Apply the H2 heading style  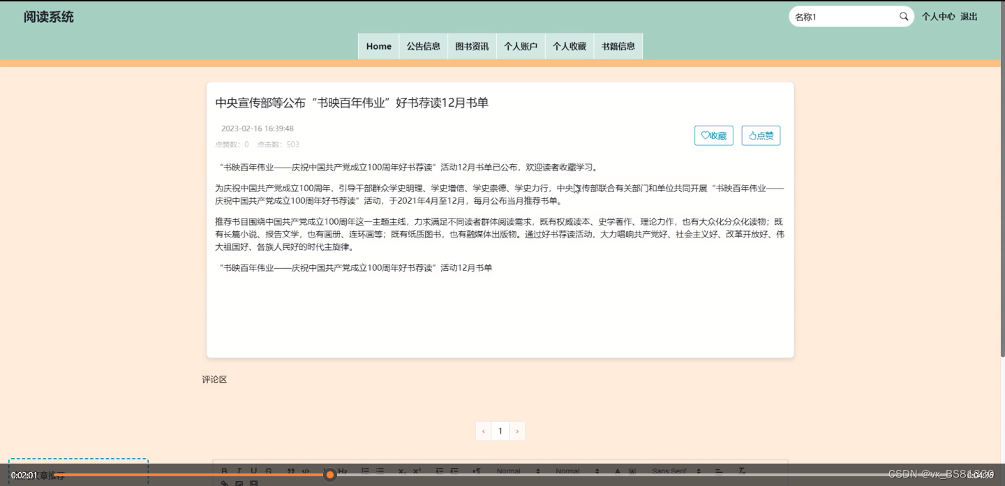coord(343,471)
